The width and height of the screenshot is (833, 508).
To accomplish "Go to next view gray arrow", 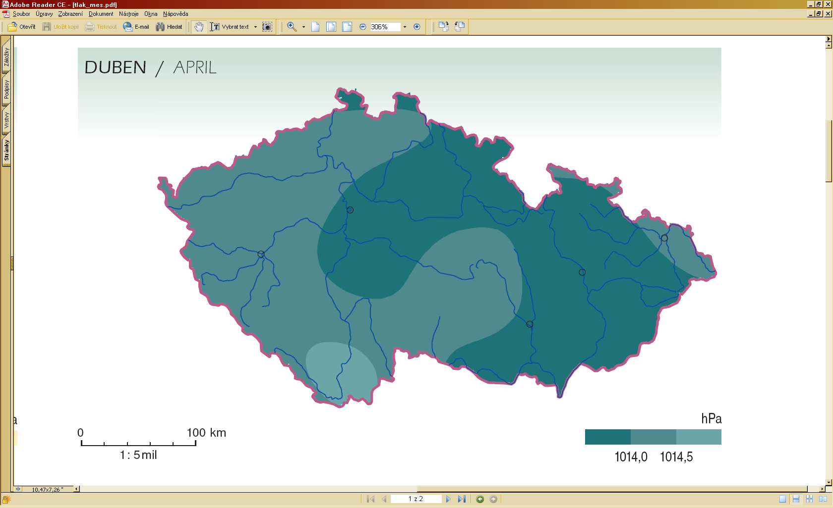I will pos(493,499).
